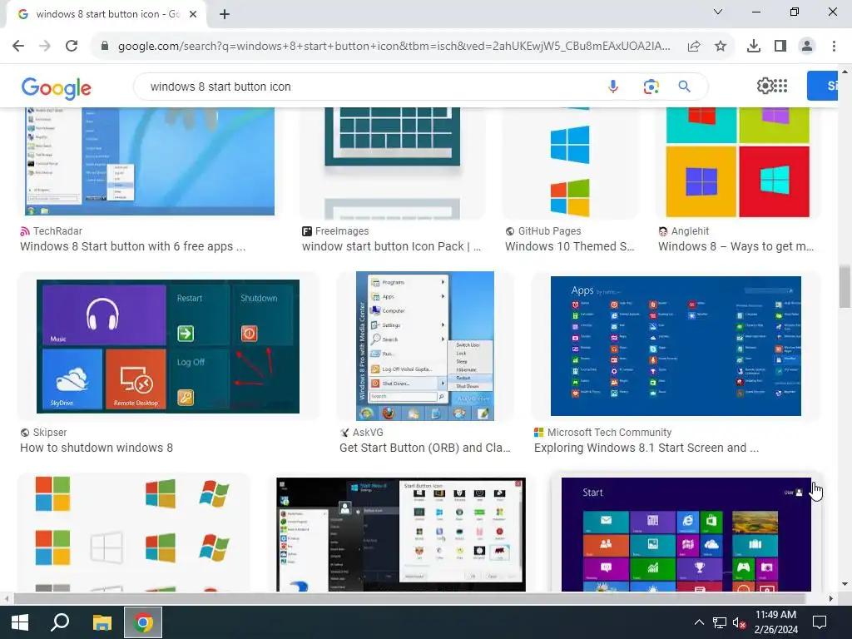Open a new tab
Image resolution: width=852 pixels, height=639 pixels.
point(225,14)
